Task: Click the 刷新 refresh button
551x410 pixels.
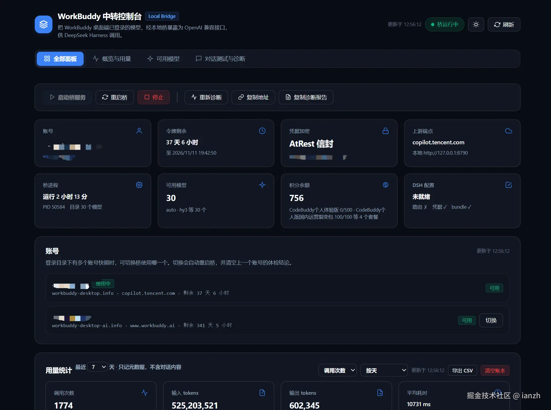Action: pyautogui.click(x=504, y=24)
